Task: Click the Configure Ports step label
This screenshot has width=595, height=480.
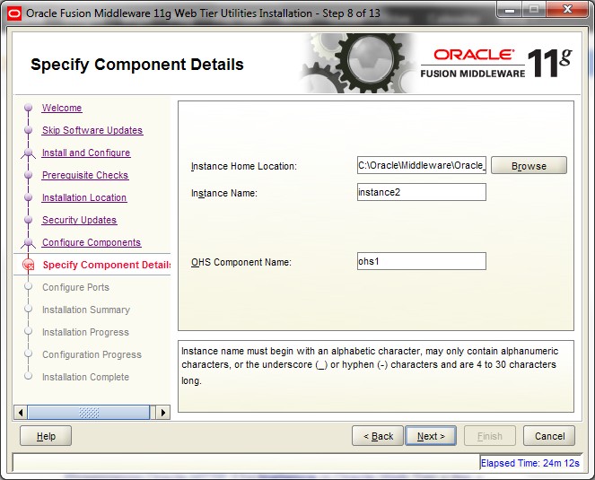Action: [x=75, y=287]
